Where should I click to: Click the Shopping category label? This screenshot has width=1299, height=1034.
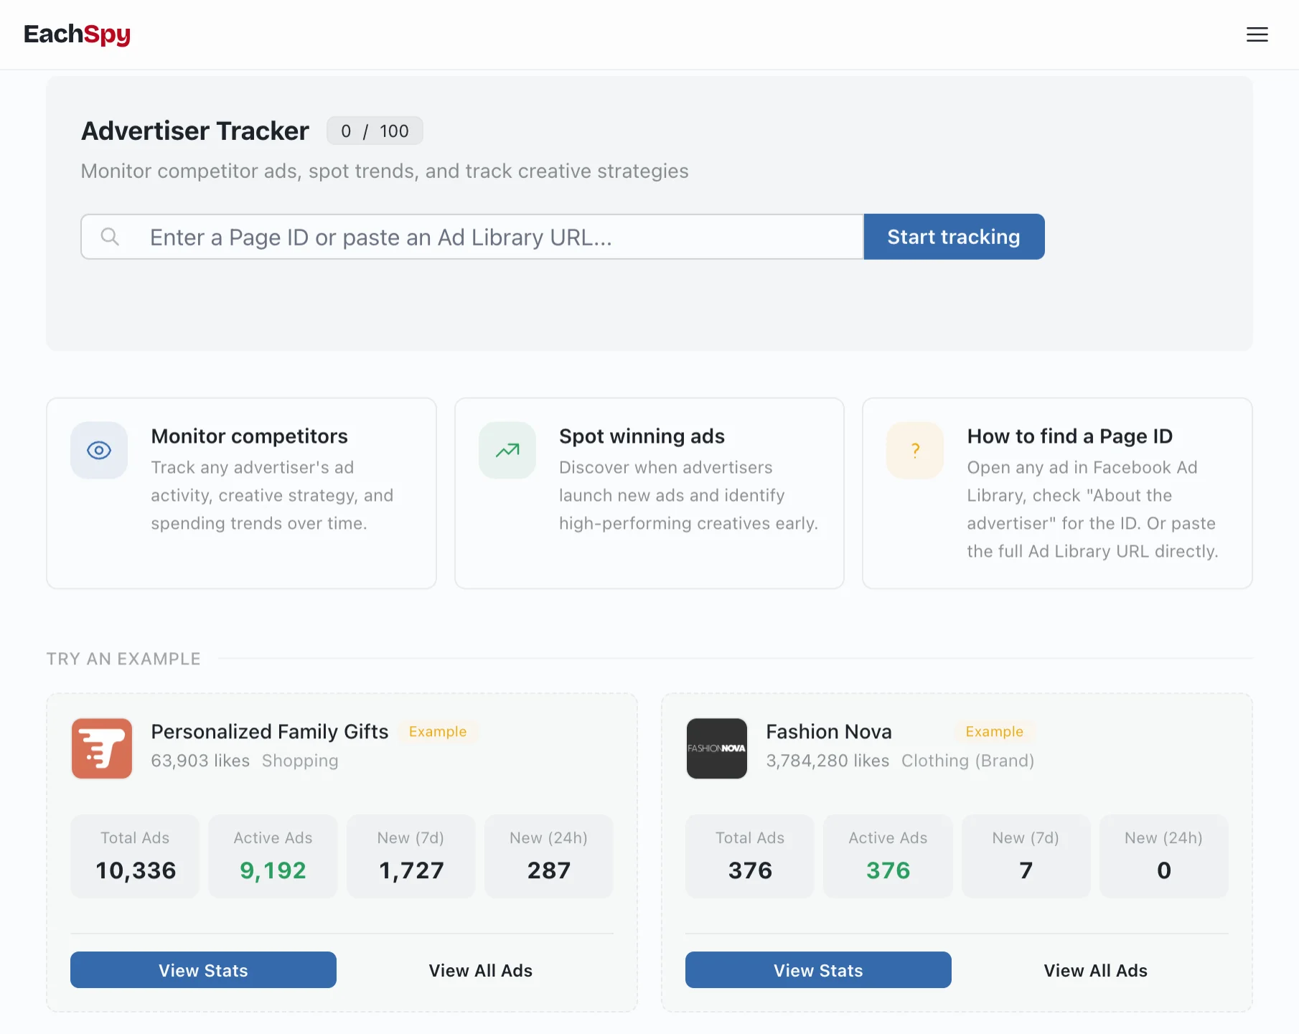click(300, 761)
